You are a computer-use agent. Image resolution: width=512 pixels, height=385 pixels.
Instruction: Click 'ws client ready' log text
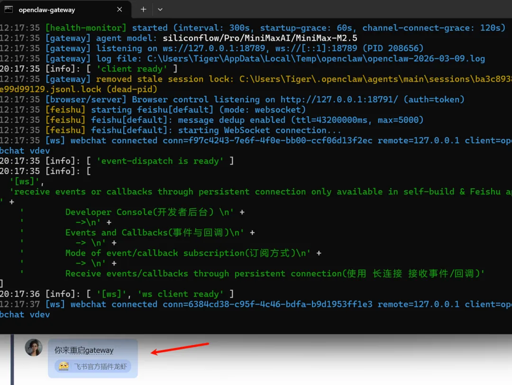pyautogui.click(x=181, y=294)
